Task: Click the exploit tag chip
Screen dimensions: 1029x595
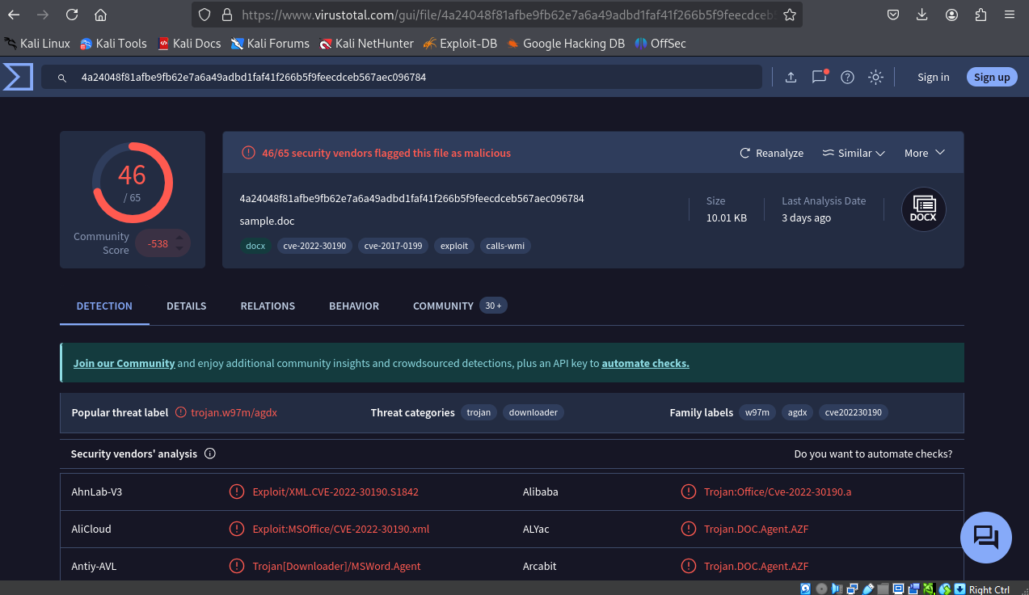Action: [454, 246]
